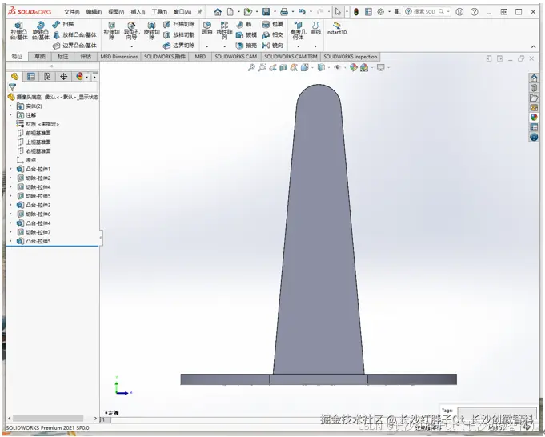Expand the 切除-拉伸2 feature
This screenshot has width=545, height=437.
click(10, 178)
